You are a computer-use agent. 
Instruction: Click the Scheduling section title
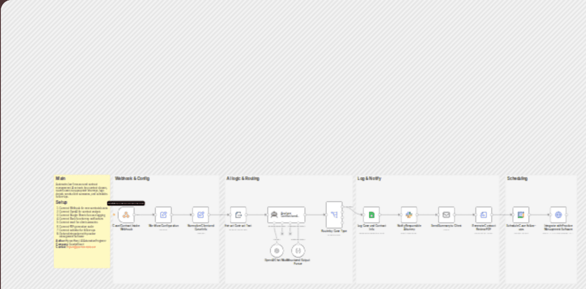[x=517, y=179]
